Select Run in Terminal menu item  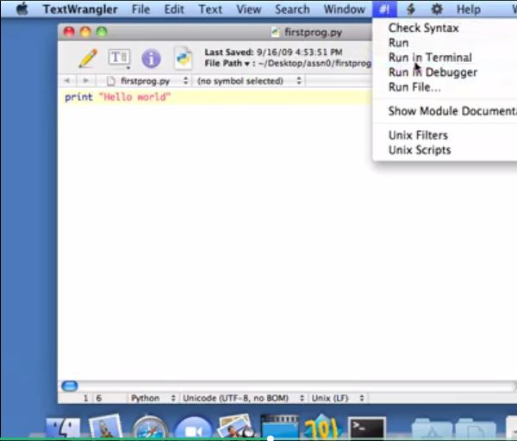pos(430,58)
